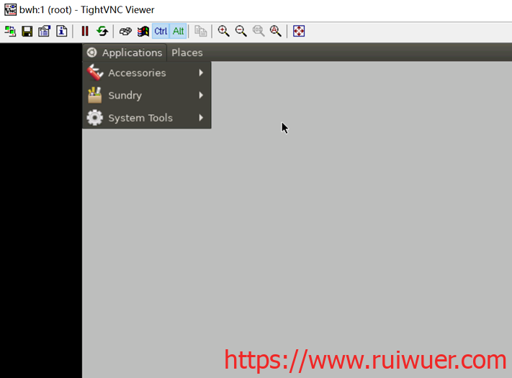
Task: Pause the remote screen updates
Action: (x=85, y=31)
